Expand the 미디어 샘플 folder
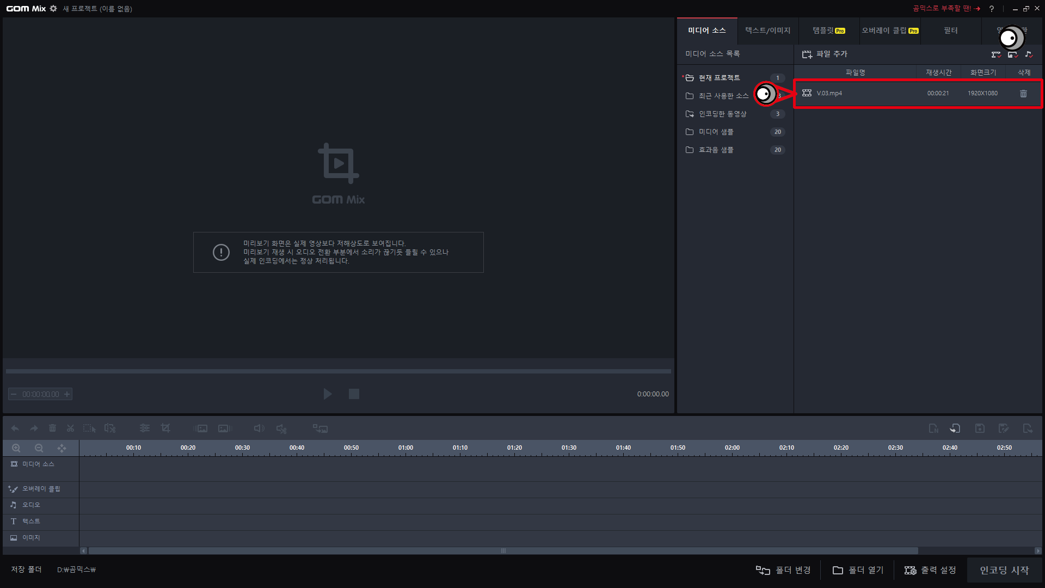 (716, 132)
